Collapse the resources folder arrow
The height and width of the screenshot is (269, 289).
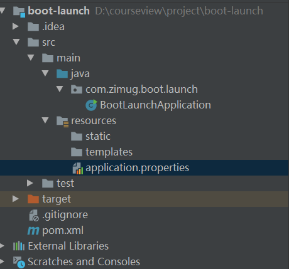tap(45, 120)
